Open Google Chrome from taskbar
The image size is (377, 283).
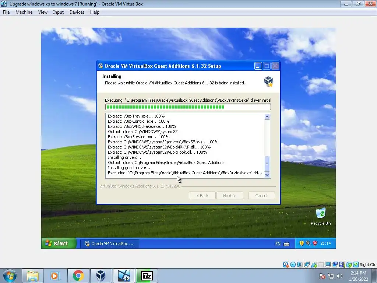click(x=78, y=276)
